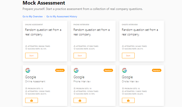Click the attempted-times people icon on Online Assessment card
The width and height of the screenshot is (182, 107).
click(x=26, y=46)
